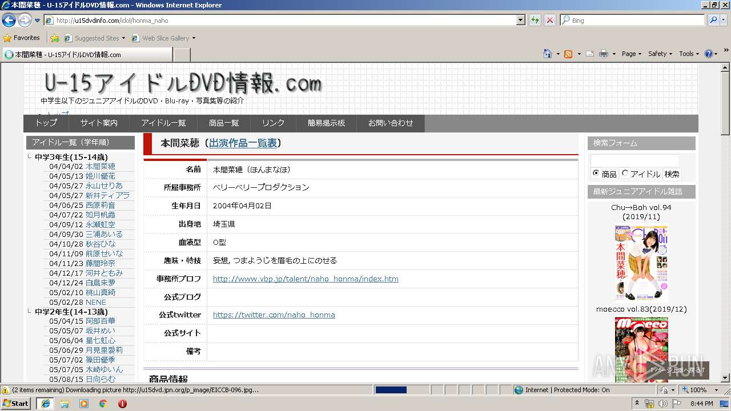Click the NENE idol link
731x411 pixels.
[x=96, y=303]
